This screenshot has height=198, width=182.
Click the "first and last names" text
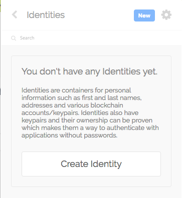[111, 98]
